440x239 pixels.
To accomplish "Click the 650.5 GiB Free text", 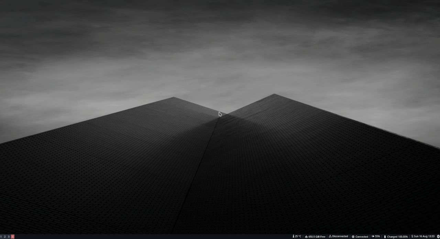I will point(317,237).
